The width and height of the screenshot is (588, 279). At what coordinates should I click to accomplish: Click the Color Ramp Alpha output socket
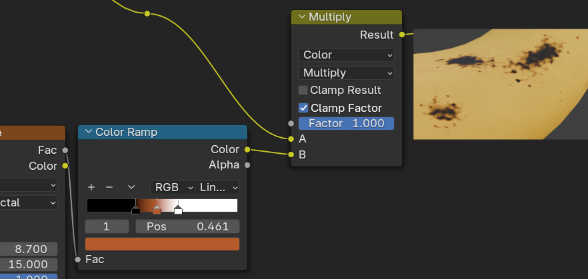(x=247, y=164)
